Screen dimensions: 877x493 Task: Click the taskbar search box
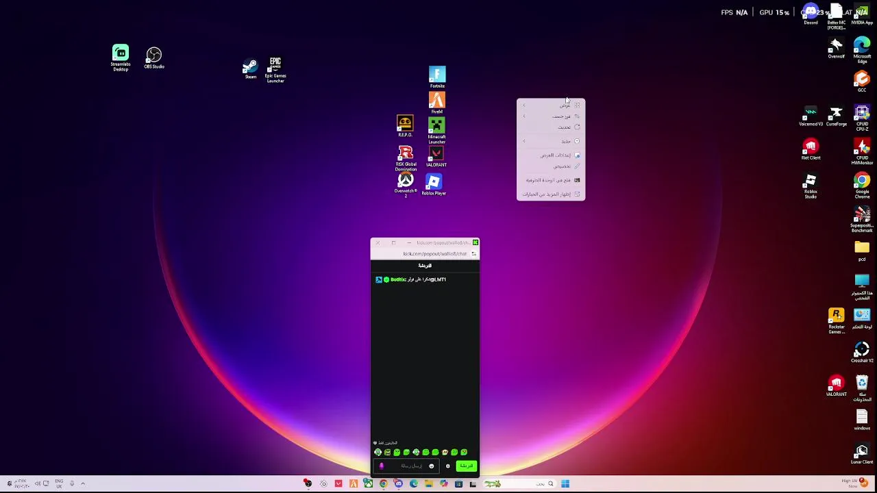521,483
